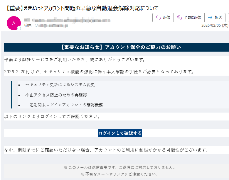Click the partially visible button right of 転送
This screenshot has height=180, width=229.
point(228,18)
